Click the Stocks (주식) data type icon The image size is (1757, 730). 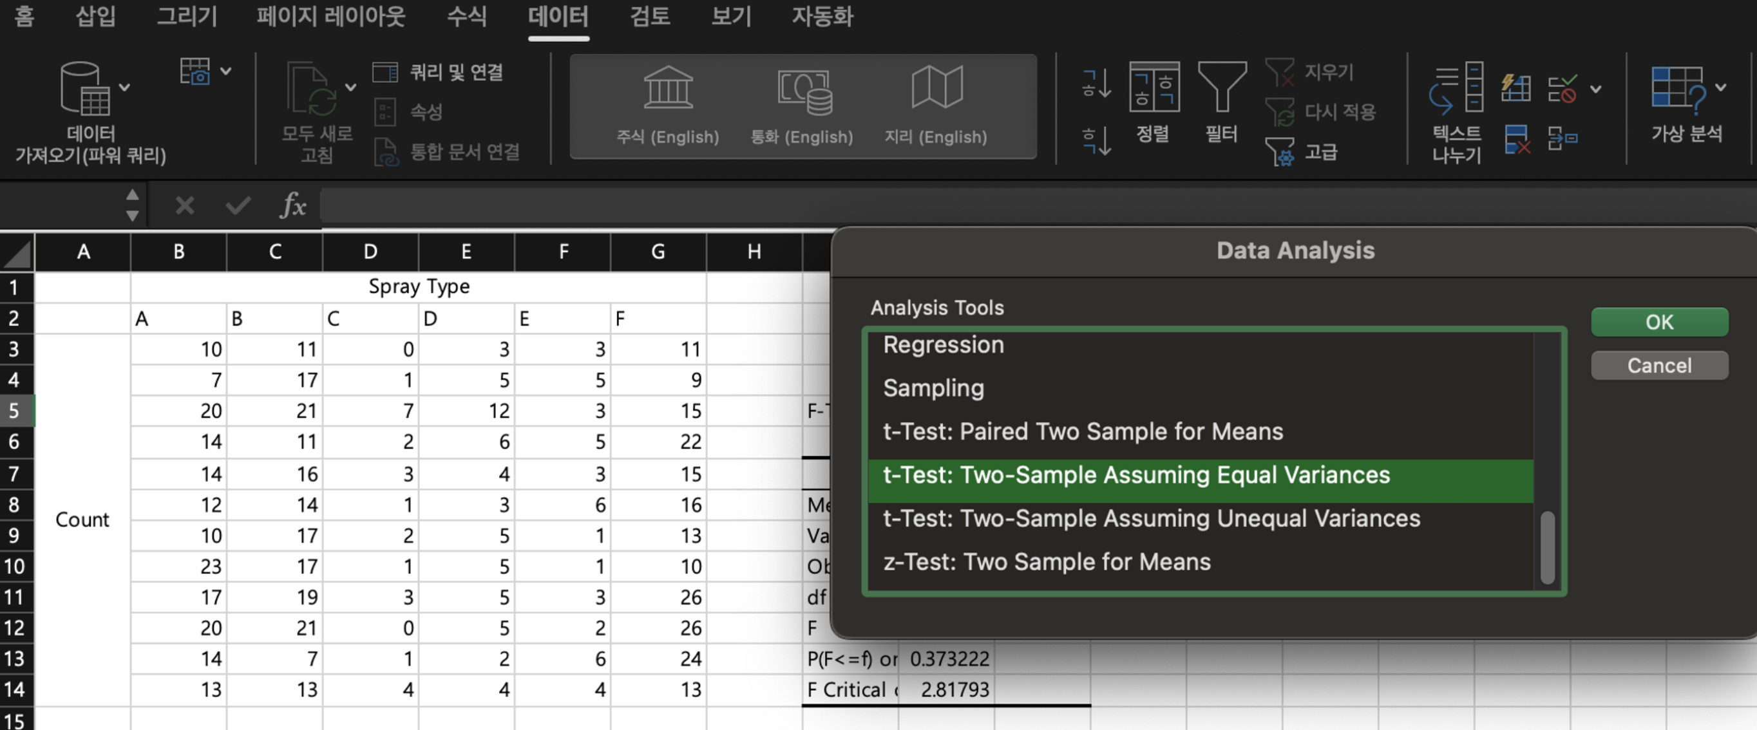[x=667, y=89]
